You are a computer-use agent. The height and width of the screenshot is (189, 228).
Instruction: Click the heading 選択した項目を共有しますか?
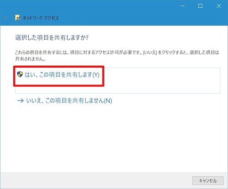(52, 37)
